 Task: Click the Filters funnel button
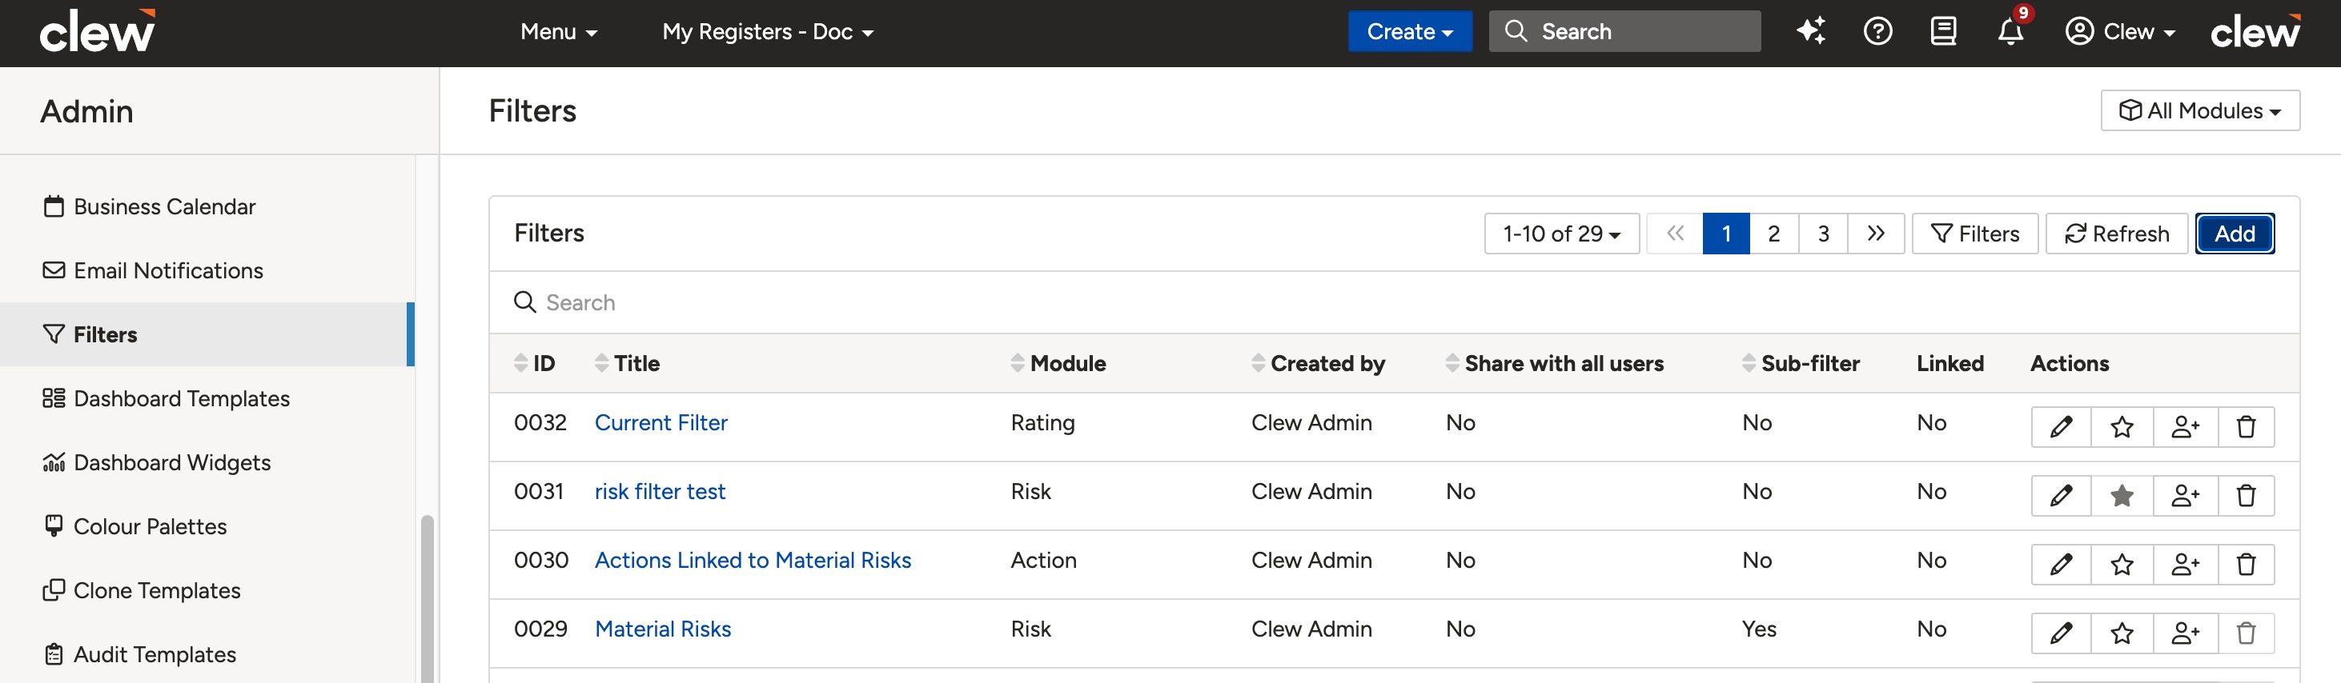pyautogui.click(x=1975, y=234)
